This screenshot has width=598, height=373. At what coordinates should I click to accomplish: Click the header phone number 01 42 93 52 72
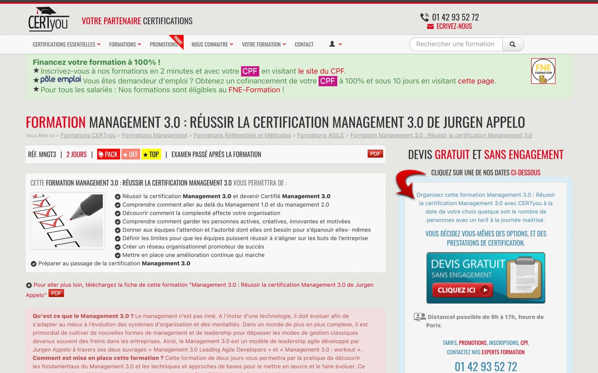[x=455, y=17]
